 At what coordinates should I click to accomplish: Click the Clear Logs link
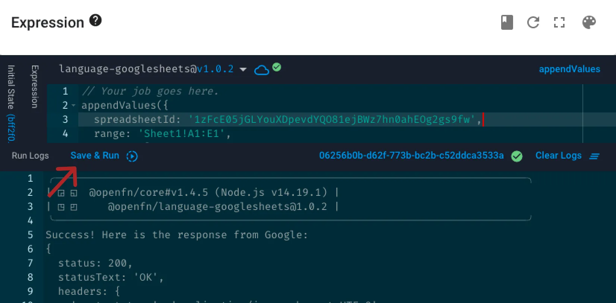[x=558, y=156]
